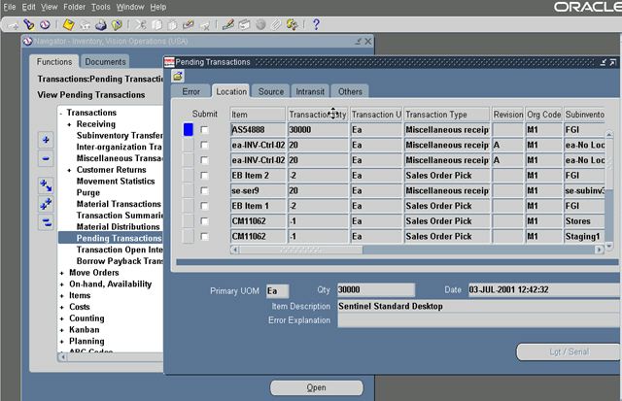The image size is (622, 401).
Task: Click the Copy toolbar icon
Action: tap(156, 25)
